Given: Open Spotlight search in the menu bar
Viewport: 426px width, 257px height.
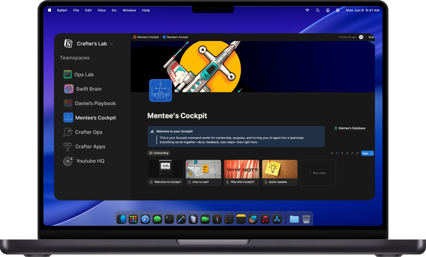Looking at the screenshot, I should click(318, 10).
